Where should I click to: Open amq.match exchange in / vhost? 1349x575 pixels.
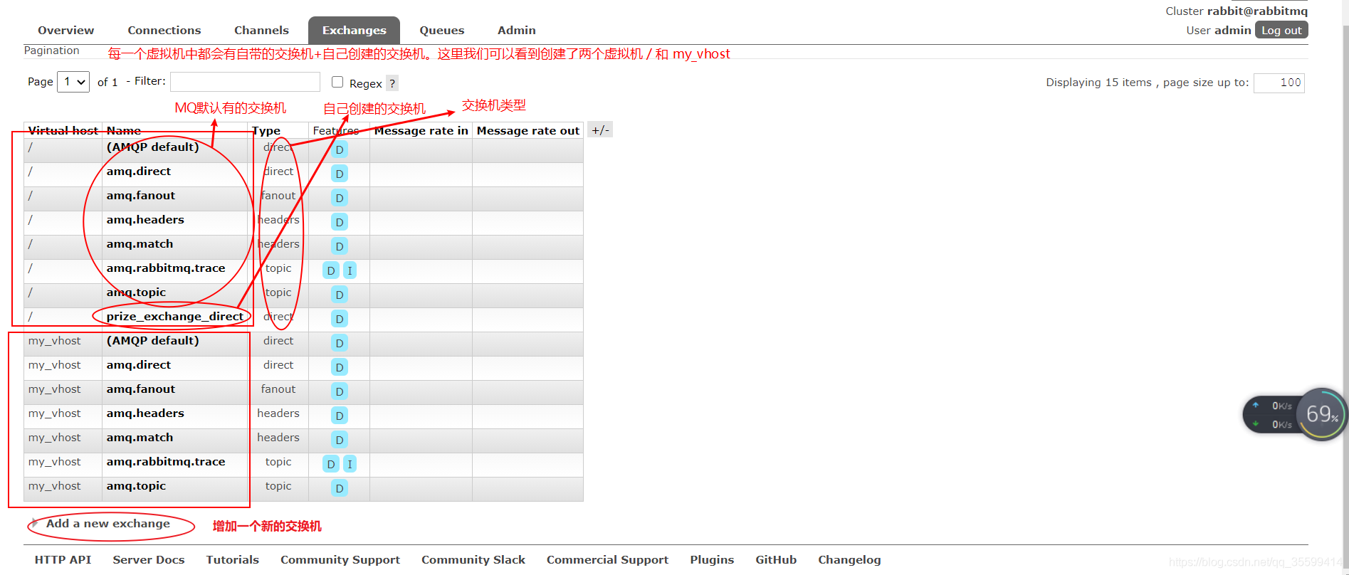tap(140, 243)
